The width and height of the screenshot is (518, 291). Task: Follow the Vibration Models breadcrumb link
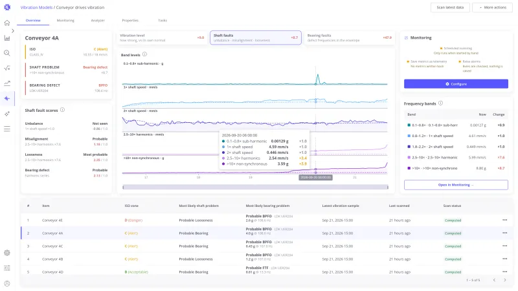click(36, 7)
